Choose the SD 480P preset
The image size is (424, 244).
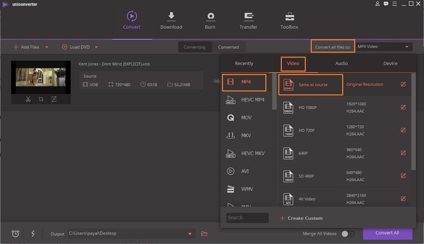pyautogui.click(x=345, y=176)
